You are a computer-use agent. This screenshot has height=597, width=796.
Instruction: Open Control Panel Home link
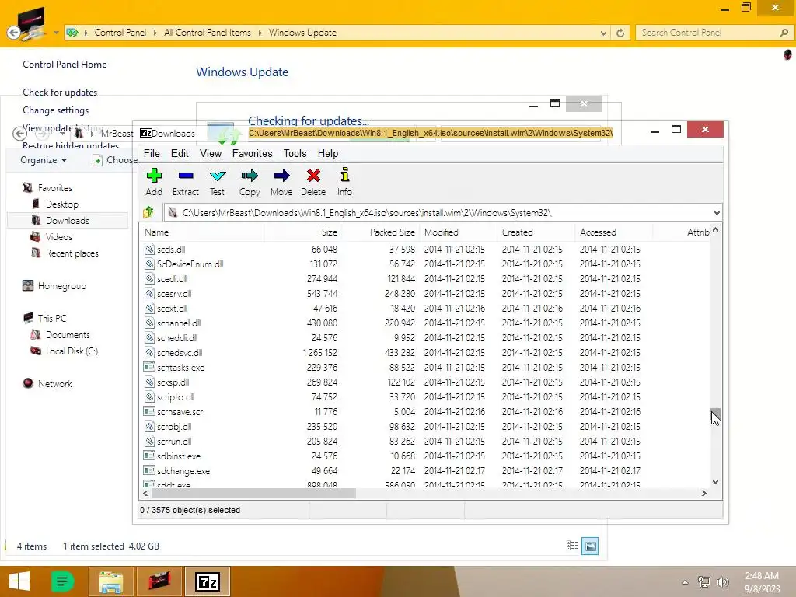point(65,65)
